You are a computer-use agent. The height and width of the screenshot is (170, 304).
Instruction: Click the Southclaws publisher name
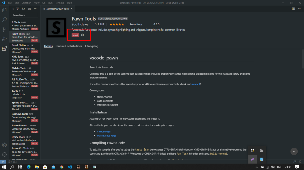(80, 24)
